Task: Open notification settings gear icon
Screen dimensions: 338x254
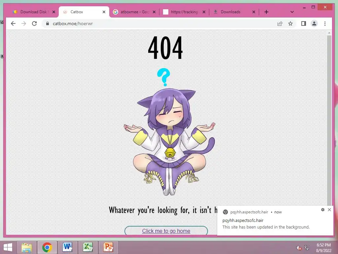Action: tap(323, 209)
